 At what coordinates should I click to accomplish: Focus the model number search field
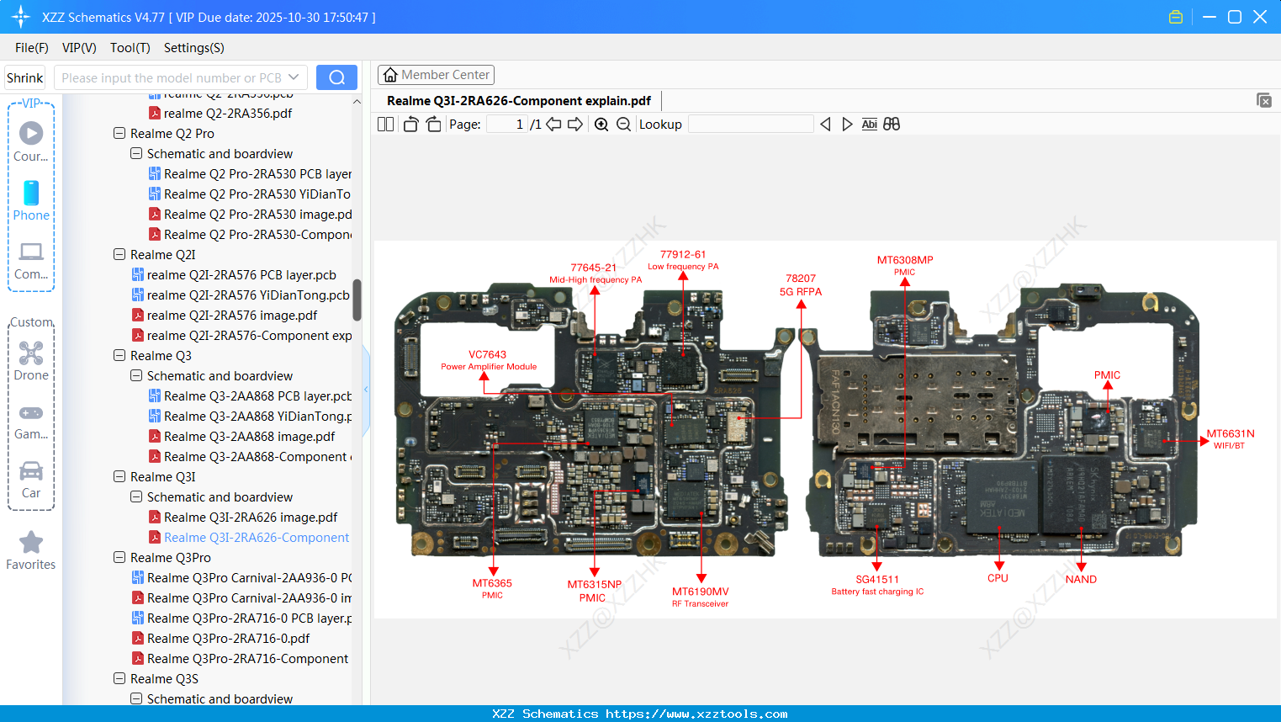point(172,77)
